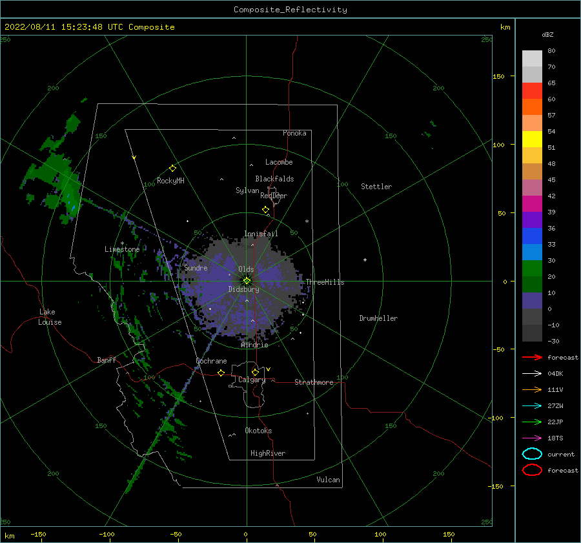
Task: Click the Calgary city label
Action: coord(252,380)
